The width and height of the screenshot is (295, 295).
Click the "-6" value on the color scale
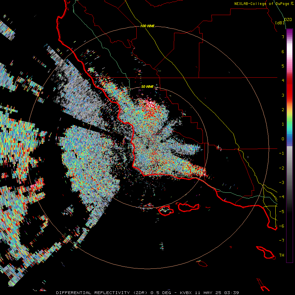pos(282,226)
